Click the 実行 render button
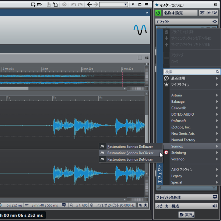 pyautogui.click(x=186, y=214)
